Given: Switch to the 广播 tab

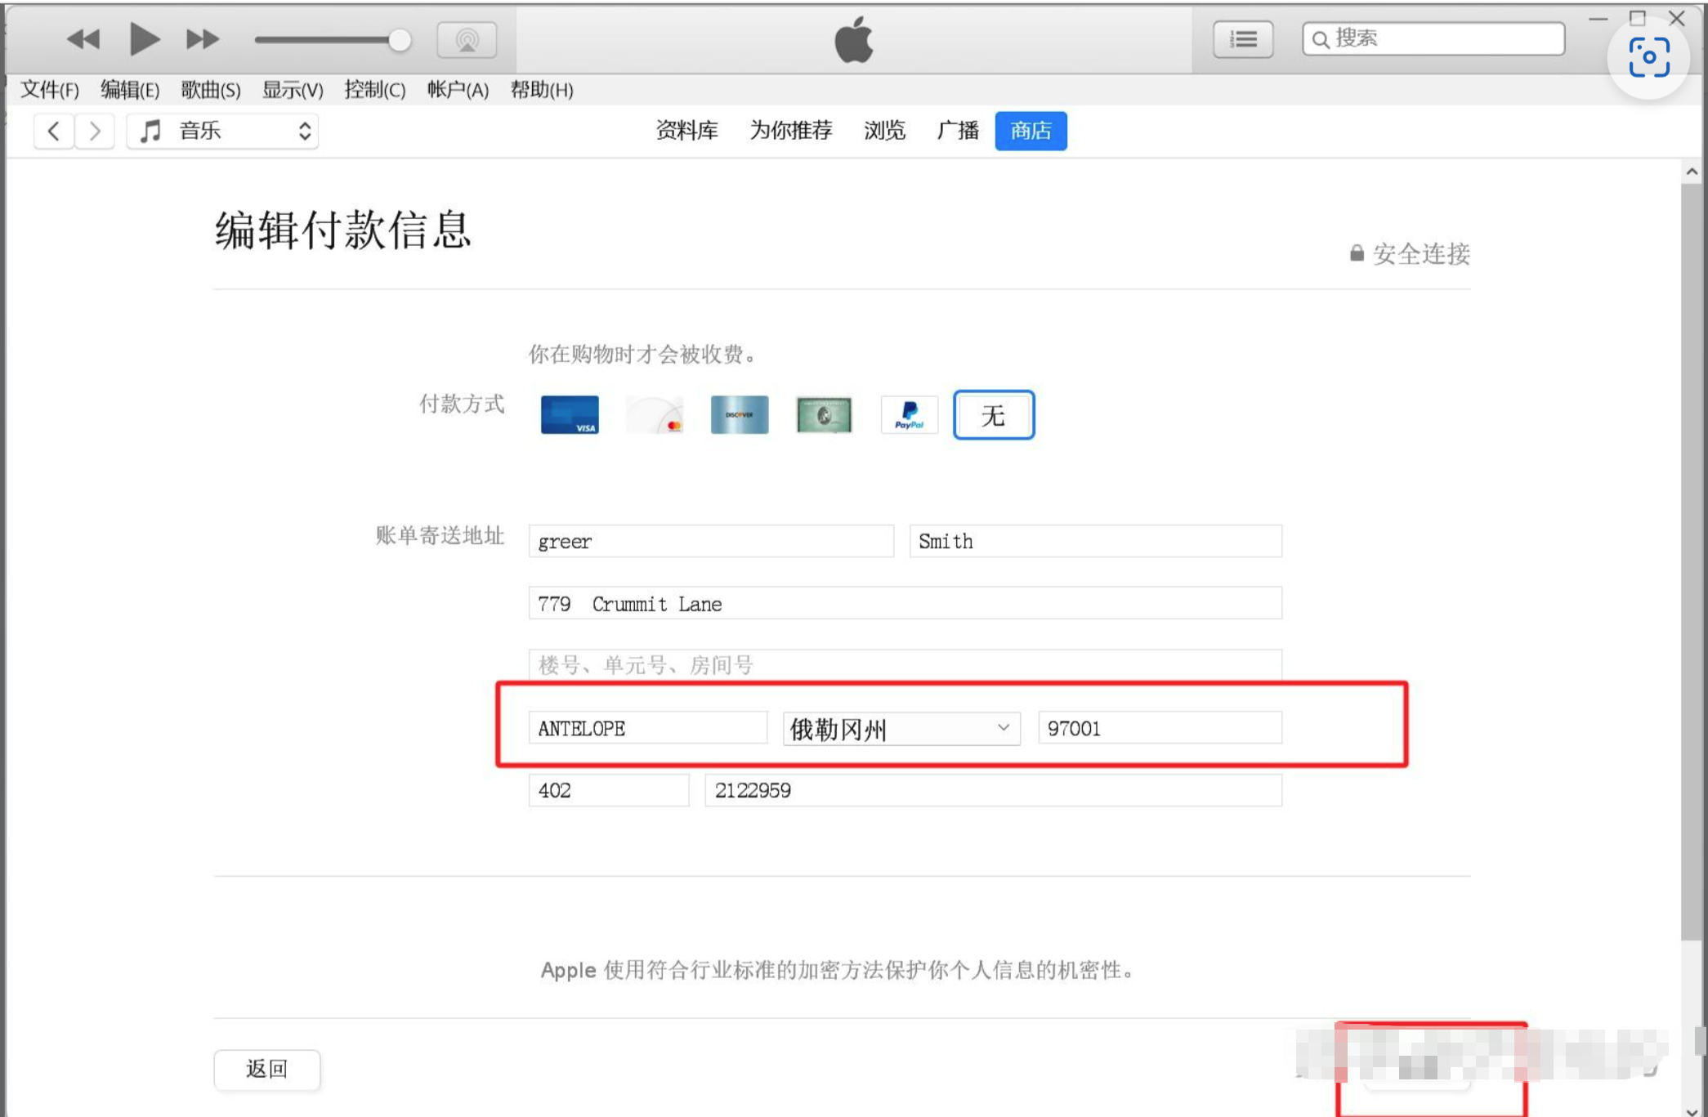Looking at the screenshot, I should tap(958, 131).
